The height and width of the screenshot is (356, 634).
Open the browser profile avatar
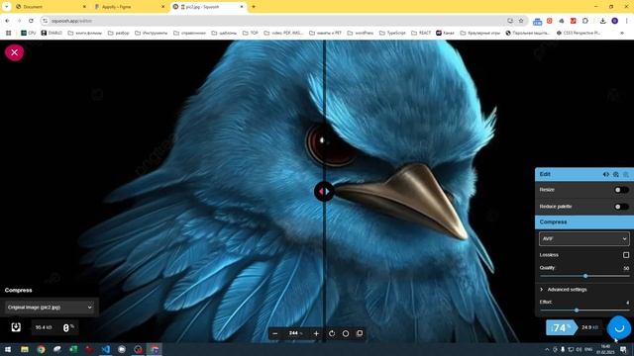click(x=614, y=21)
